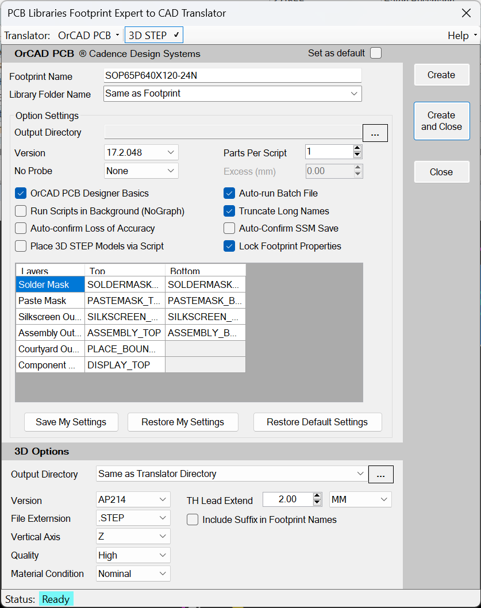Click the PLACE_BOUN... courtyard cell

[x=125, y=349]
